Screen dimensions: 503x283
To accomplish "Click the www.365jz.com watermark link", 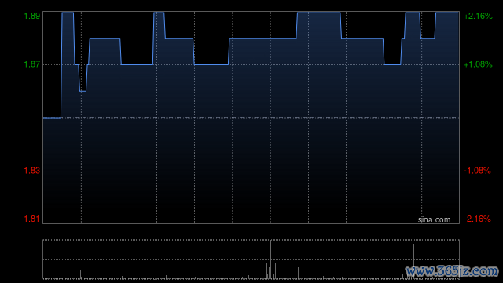I will (x=452, y=271).
